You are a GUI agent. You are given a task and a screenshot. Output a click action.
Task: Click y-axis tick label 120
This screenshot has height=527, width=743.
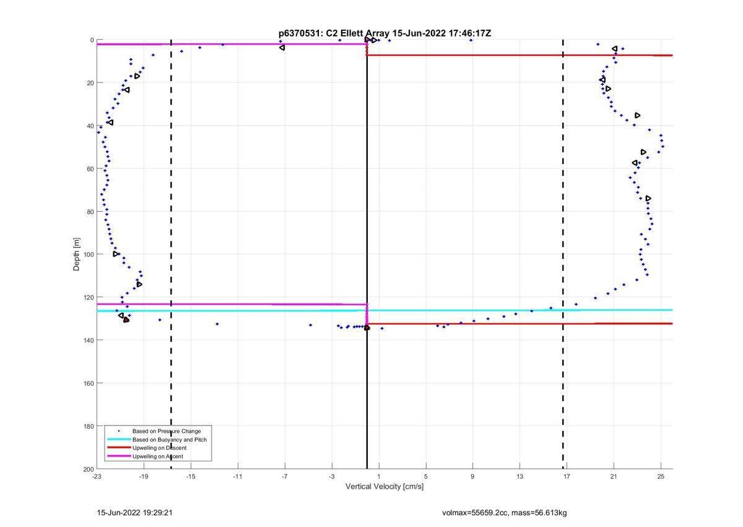[89, 297]
